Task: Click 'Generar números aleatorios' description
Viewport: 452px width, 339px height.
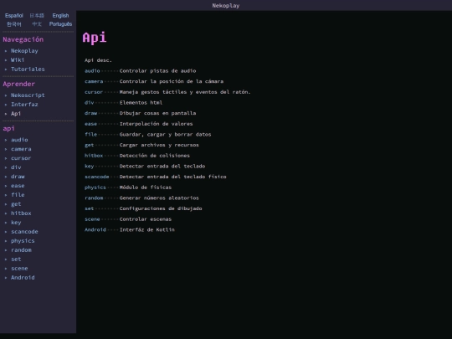Action: (159, 198)
